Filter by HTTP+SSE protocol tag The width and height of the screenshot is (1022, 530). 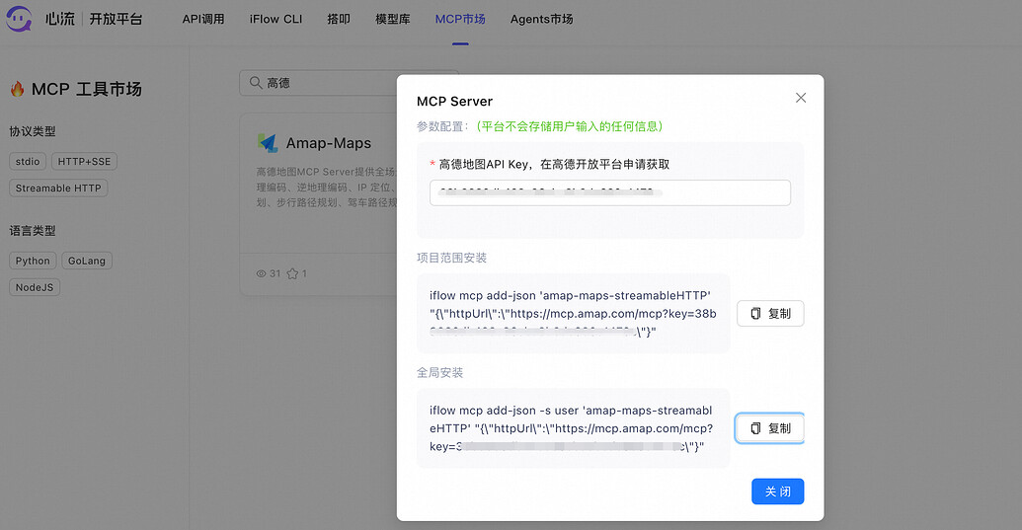[x=84, y=162]
